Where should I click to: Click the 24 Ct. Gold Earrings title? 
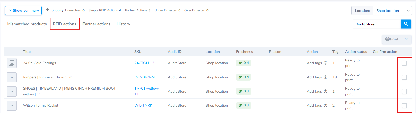(x=39, y=63)
